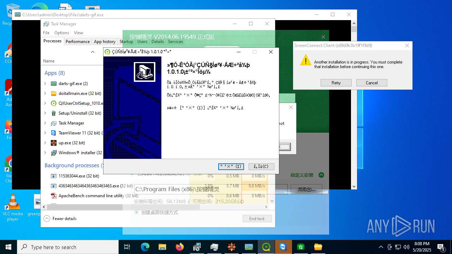Expand up.exe process group
The width and height of the screenshot is (452, 254).
pos(45,143)
